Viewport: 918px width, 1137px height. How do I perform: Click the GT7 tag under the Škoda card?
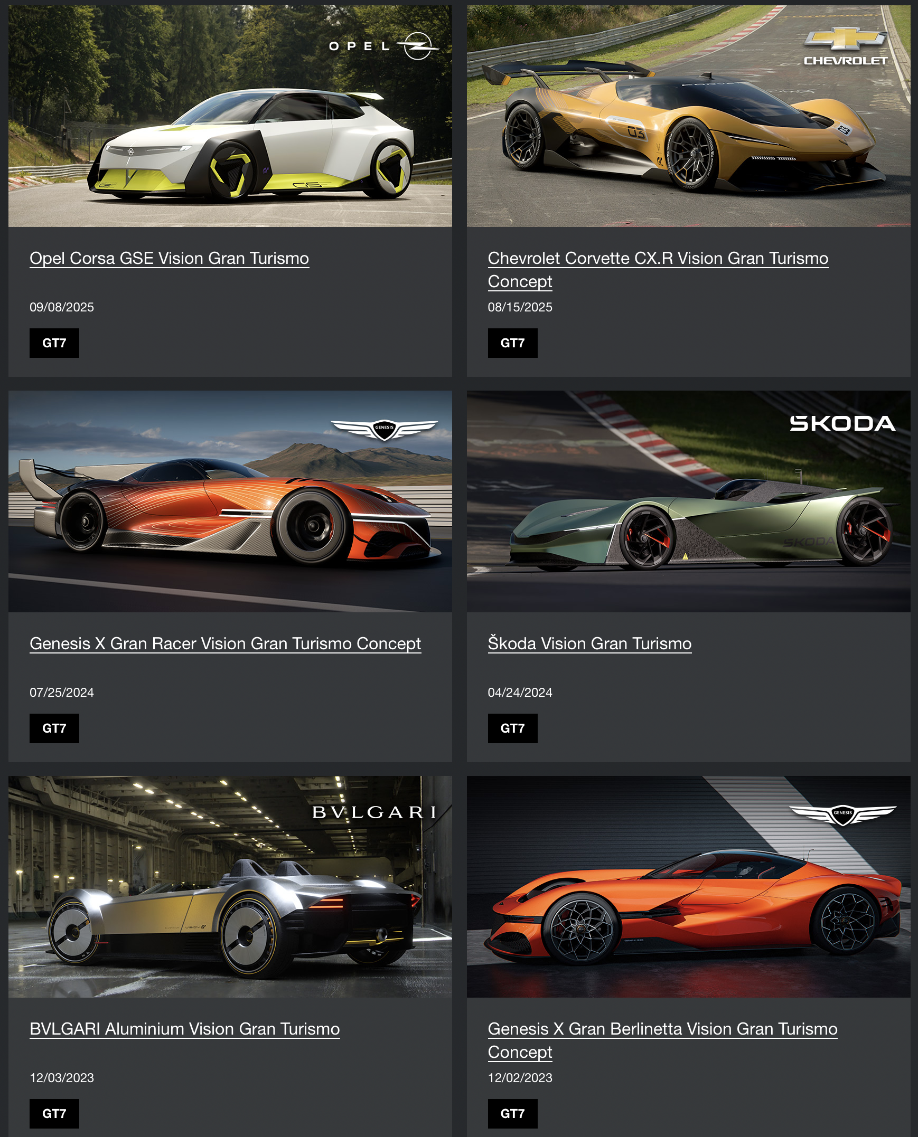[512, 728]
